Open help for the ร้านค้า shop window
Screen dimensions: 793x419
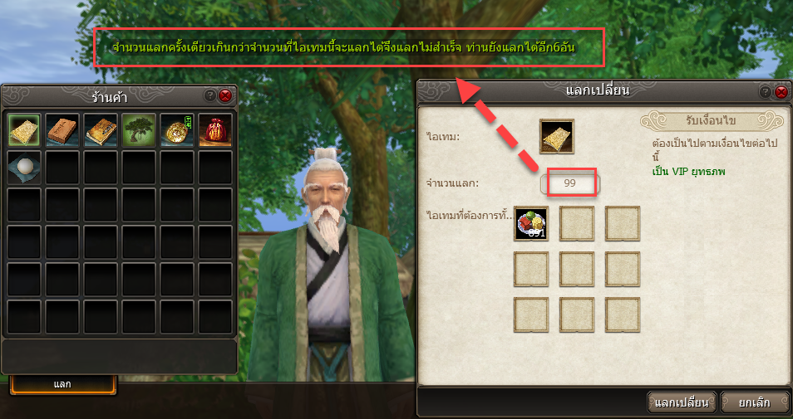pos(209,95)
